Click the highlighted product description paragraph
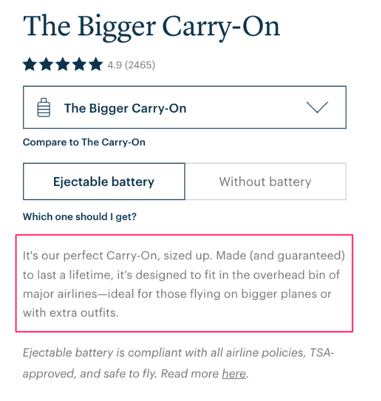Image resolution: width=381 pixels, height=401 pixels. coord(184,283)
